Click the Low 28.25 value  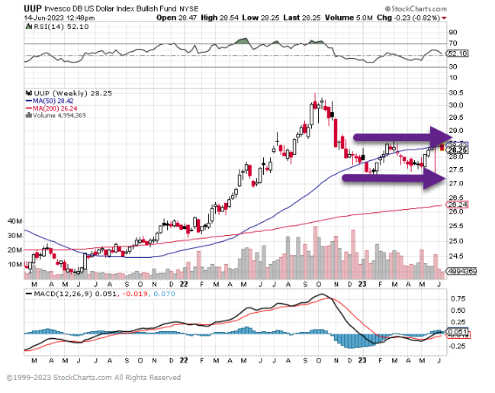point(260,18)
